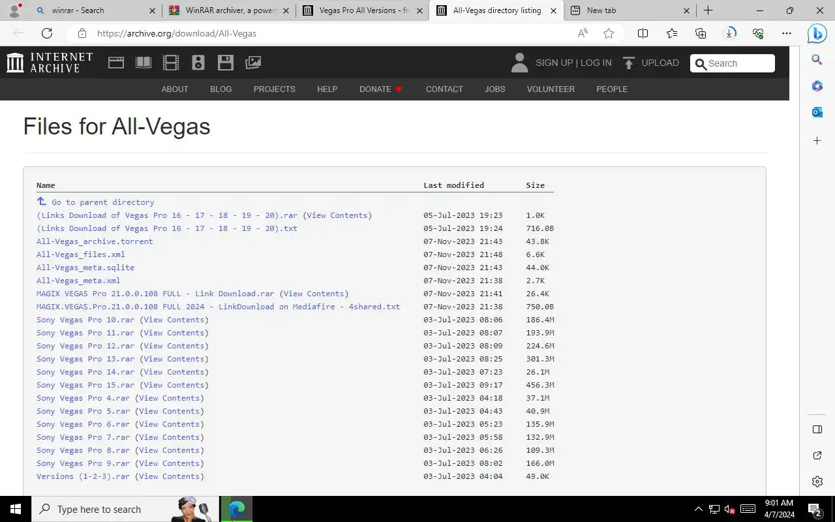Show hidden tray icons chevron

coord(698,509)
